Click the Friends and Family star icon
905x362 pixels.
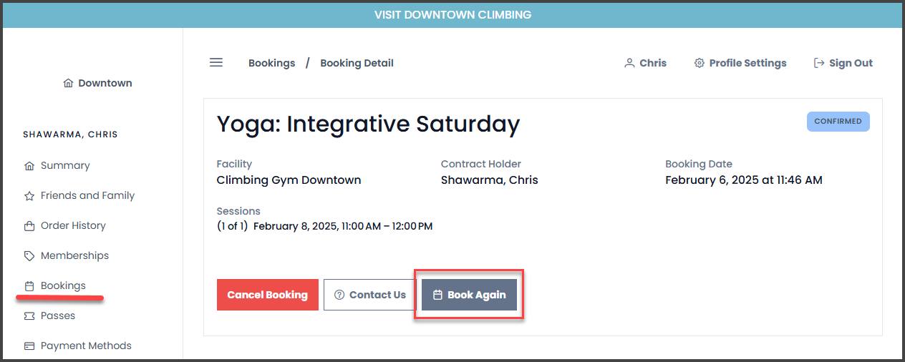(29, 195)
